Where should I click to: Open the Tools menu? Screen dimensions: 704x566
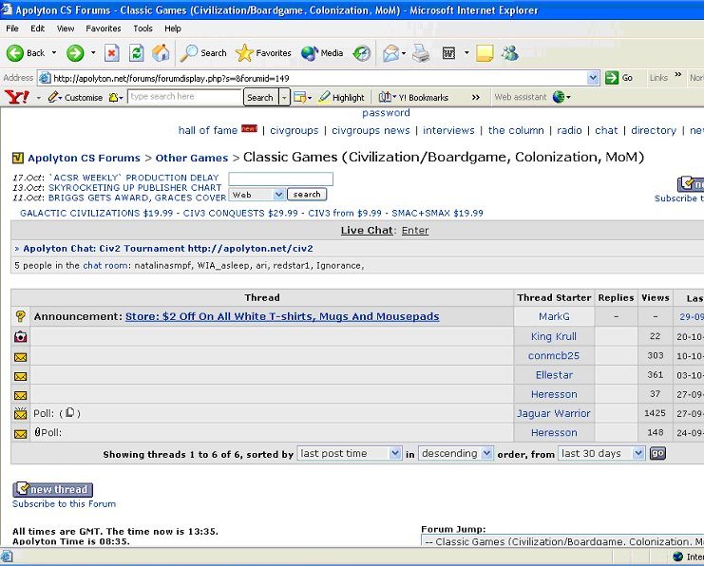pyautogui.click(x=143, y=28)
